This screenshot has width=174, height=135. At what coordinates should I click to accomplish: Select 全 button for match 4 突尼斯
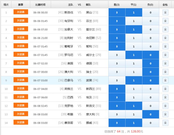[165, 38]
